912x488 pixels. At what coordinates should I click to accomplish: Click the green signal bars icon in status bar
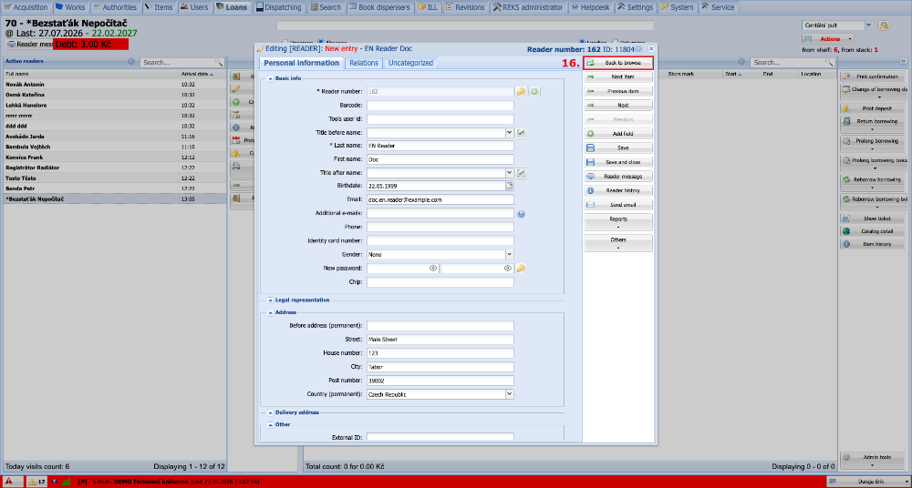coord(66,482)
